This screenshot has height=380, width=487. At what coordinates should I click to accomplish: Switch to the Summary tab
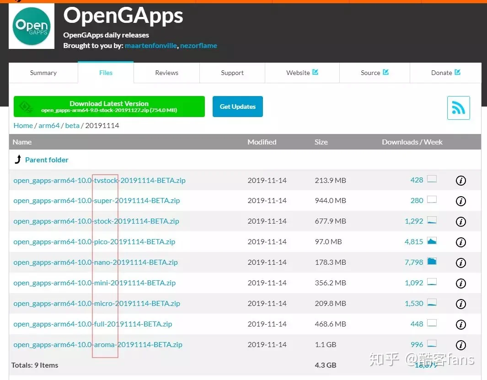(43, 73)
